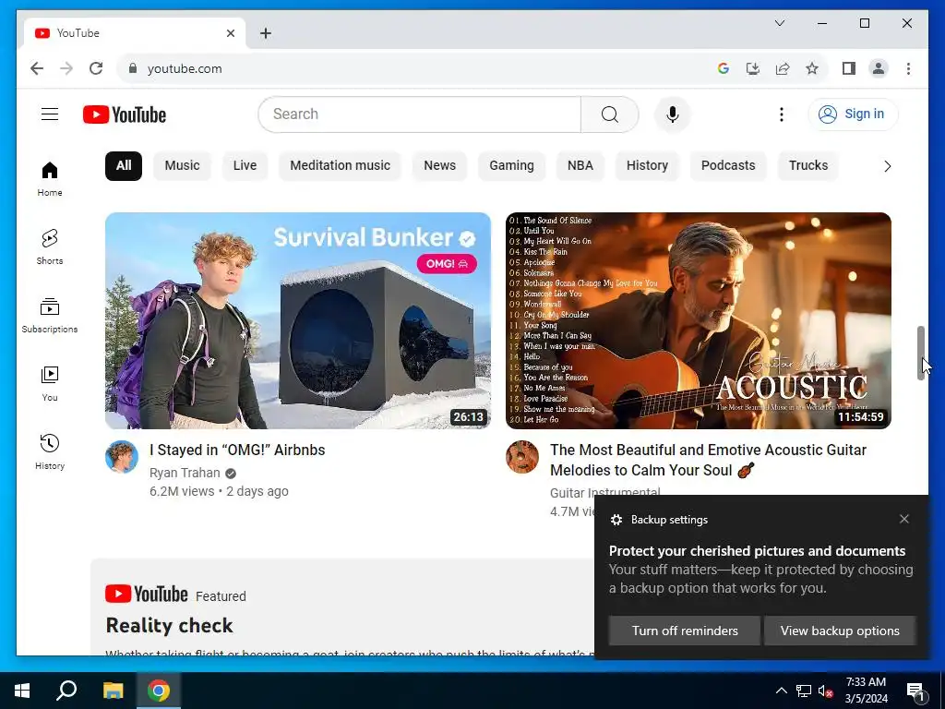This screenshot has height=709, width=945.
Task: Open File Explorer from taskbar
Action: coord(113,691)
